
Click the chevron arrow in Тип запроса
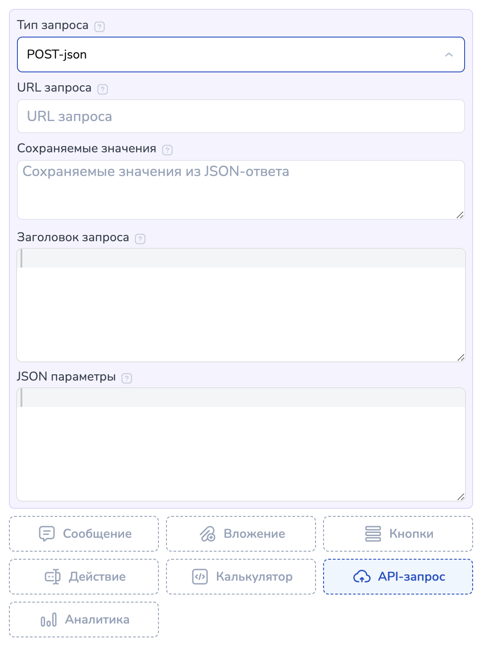pyautogui.click(x=449, y=54)
